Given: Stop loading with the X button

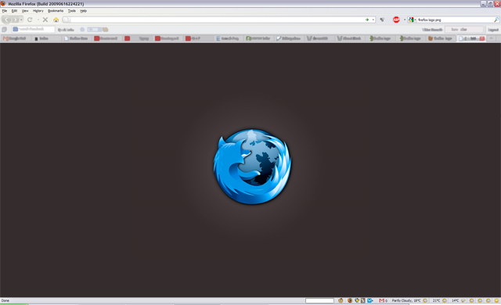Looking at the screenshot, I should pos(45,20).
